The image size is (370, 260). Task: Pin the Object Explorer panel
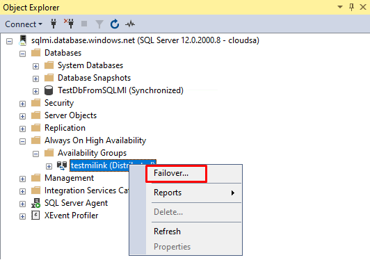click(351, 8)
